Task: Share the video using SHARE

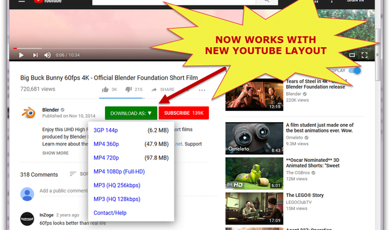Action: click(x=163, y=90)
